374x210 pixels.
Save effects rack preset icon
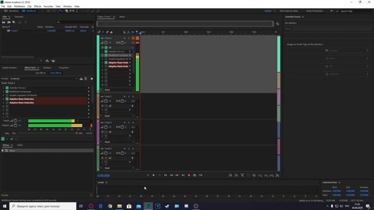click(81, 79)
